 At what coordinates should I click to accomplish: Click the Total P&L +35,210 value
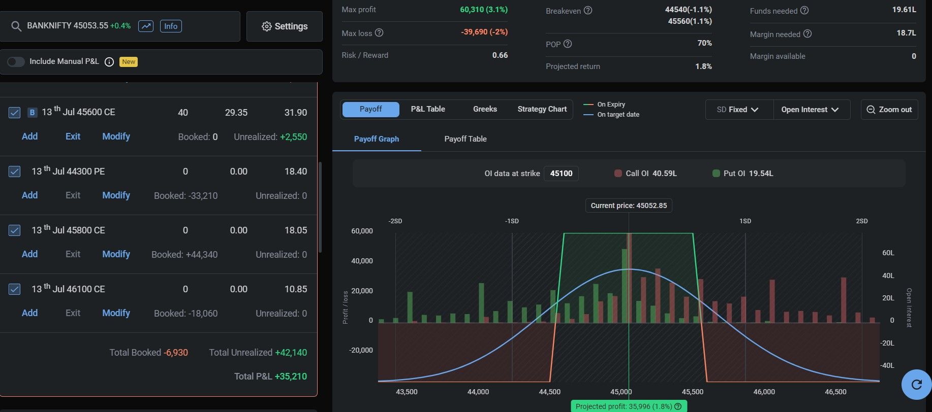click(291, 376)
